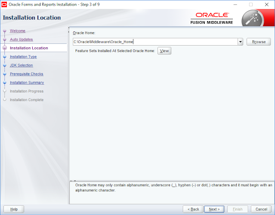Select Installation Location in step list
Viewport: 275px width, 215px height.
[29, 48]
